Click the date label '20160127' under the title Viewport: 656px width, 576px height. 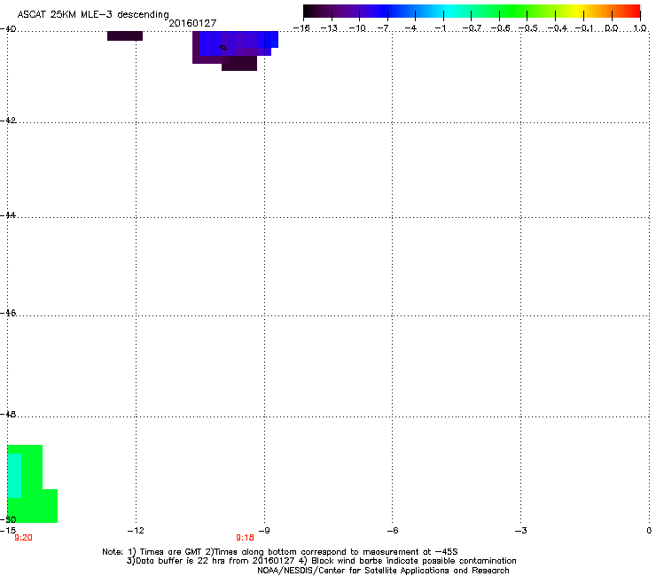[192, 23]
